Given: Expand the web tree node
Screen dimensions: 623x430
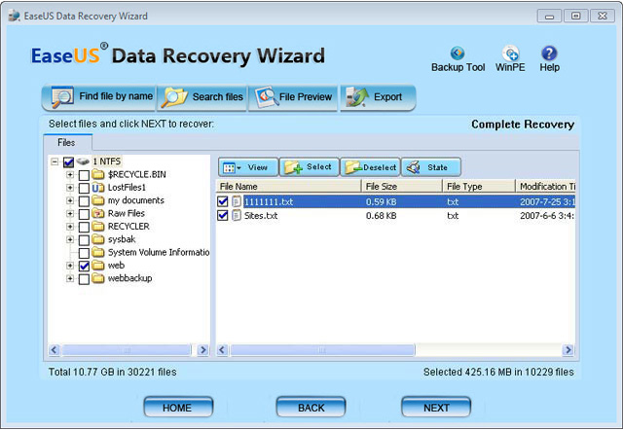Looking at the screenshot, I should click(70, 266).
